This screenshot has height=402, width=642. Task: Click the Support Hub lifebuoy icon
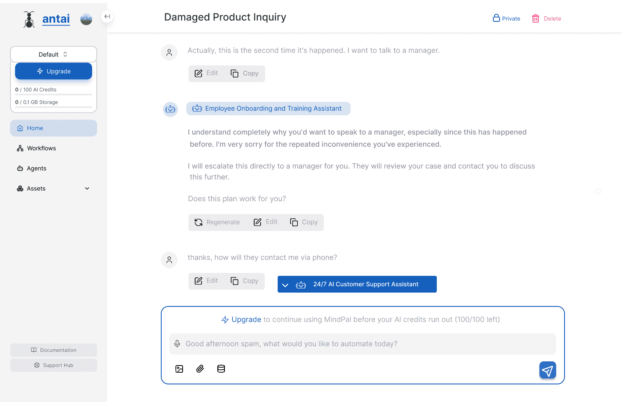(37, 365)
